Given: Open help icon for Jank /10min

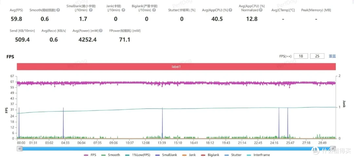Looking at the screenshot, I should pyautogui.click(x=123, y=10).
